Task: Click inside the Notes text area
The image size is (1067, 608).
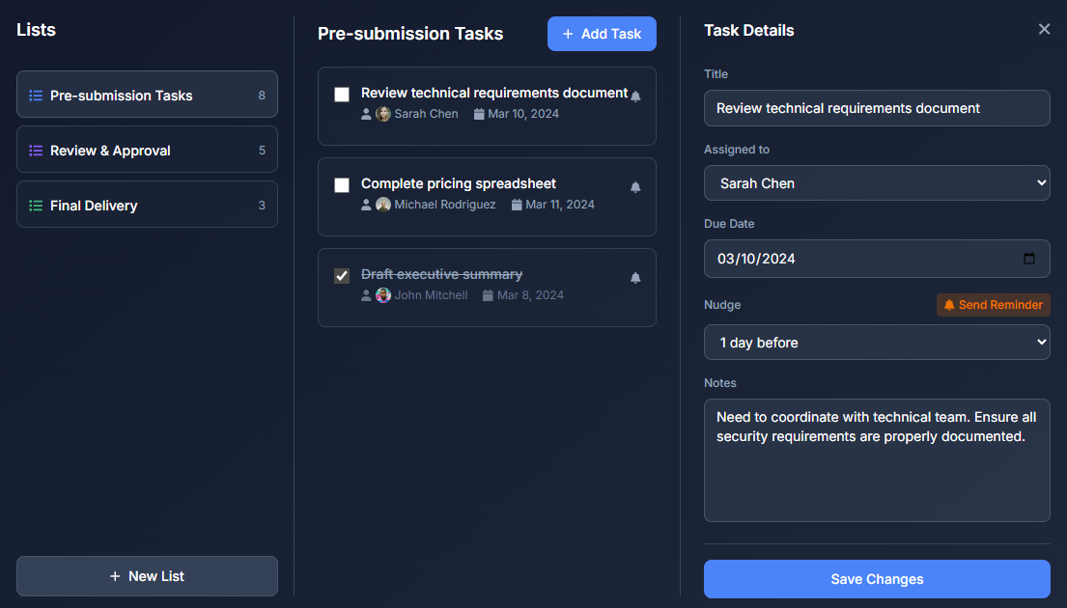Action: pyautogui.click(x=877, y=458)
